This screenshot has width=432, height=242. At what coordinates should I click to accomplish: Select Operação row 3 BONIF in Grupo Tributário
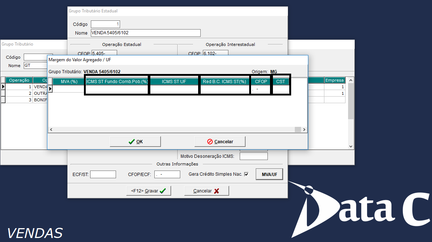(x=19, y=100)
